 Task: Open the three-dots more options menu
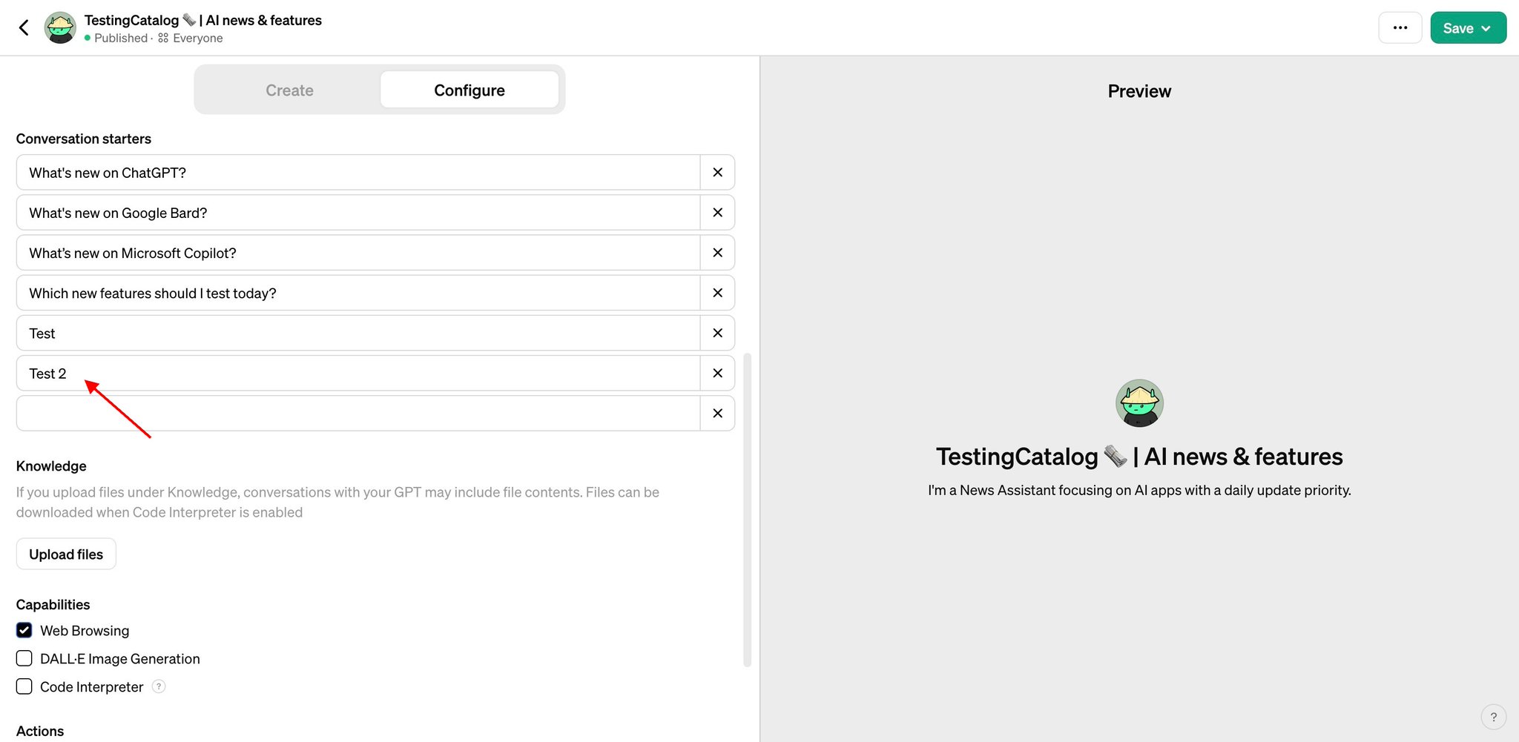click(1400, 28)
